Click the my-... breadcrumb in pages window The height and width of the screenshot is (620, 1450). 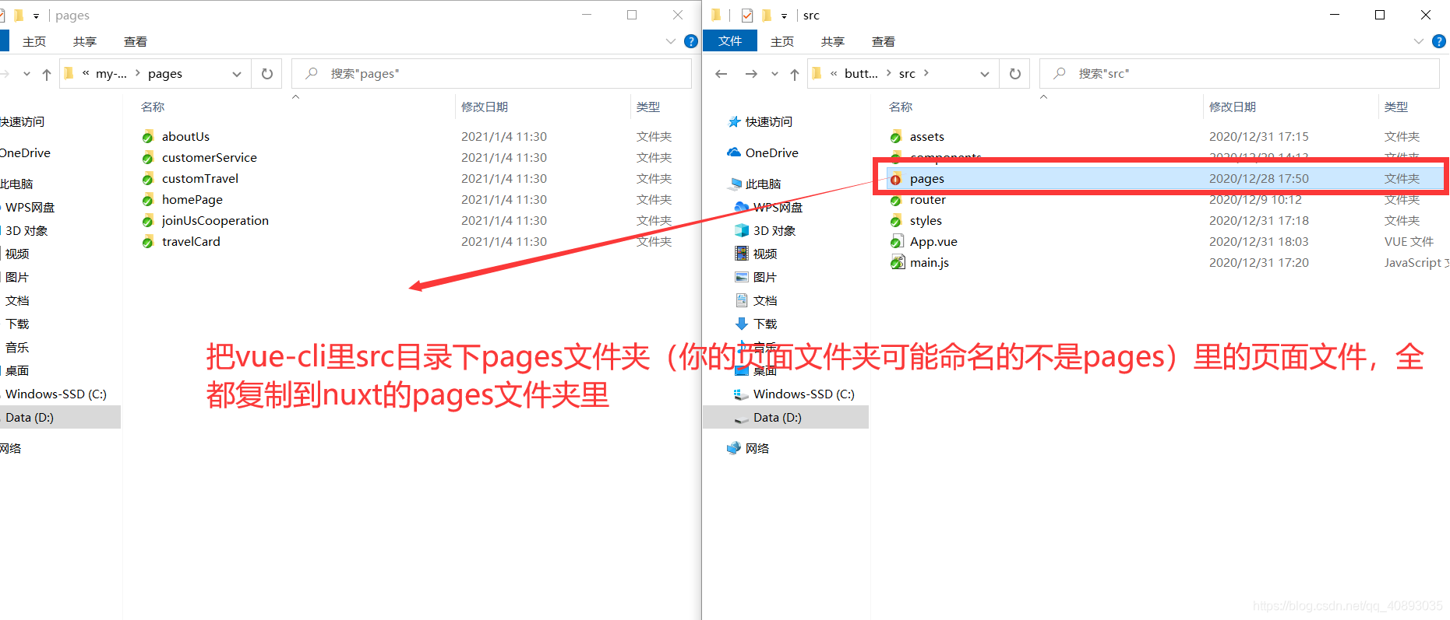pyautogui.click(x=111, y=74)
